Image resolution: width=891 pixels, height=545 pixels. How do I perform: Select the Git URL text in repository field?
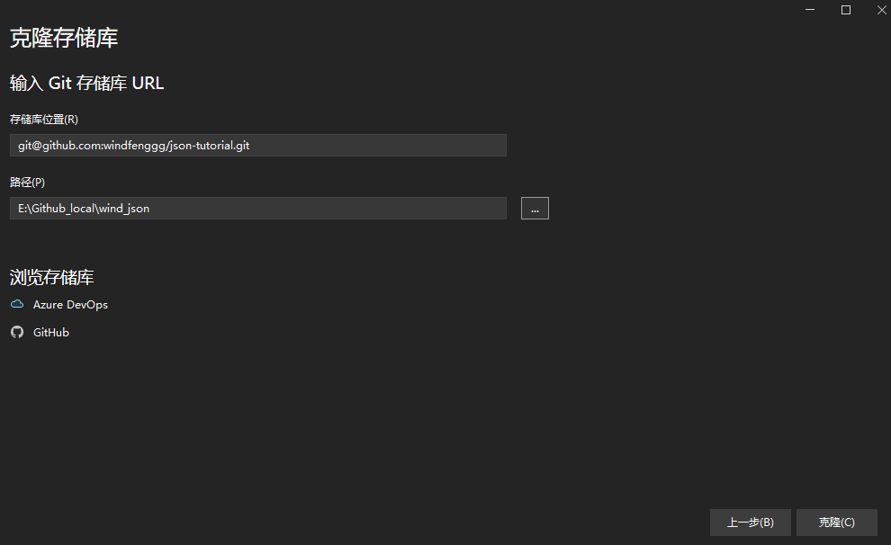pos(130,145)
